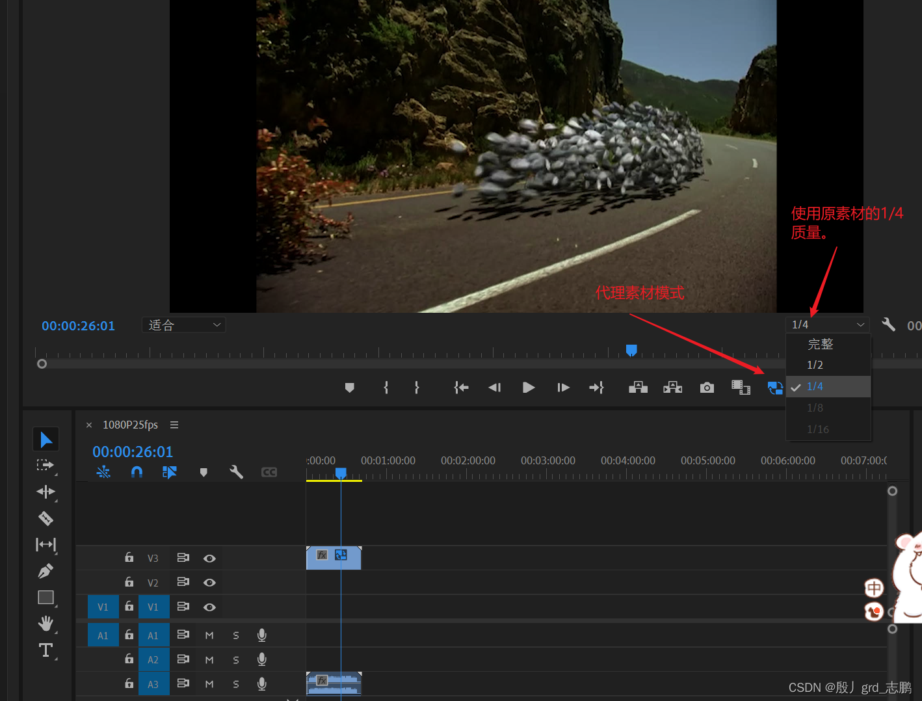Go to Out point
The image size is (922, 701).
point(596,388)
